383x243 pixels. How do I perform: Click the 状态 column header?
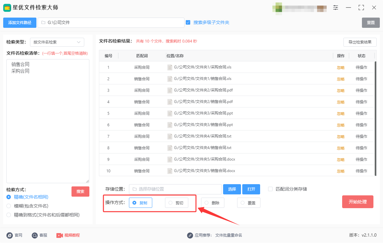(362, 56)
